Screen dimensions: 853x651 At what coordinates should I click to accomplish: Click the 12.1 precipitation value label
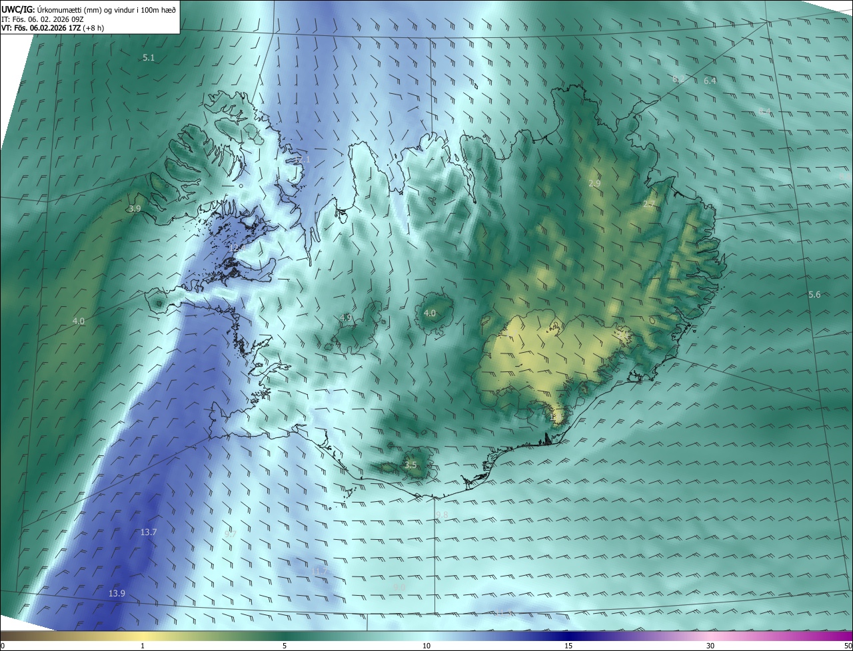tap(302, 160)
